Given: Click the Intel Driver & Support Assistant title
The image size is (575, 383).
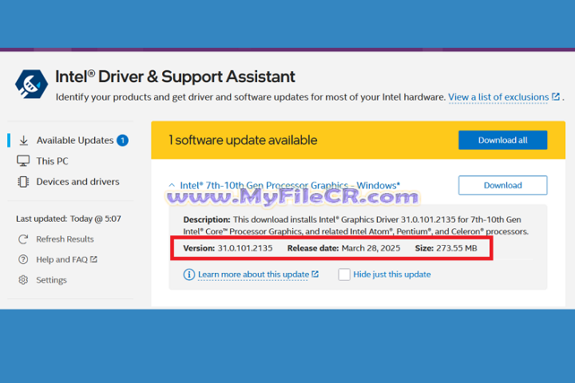Looking at the screenshot, I should coord(175,77).
